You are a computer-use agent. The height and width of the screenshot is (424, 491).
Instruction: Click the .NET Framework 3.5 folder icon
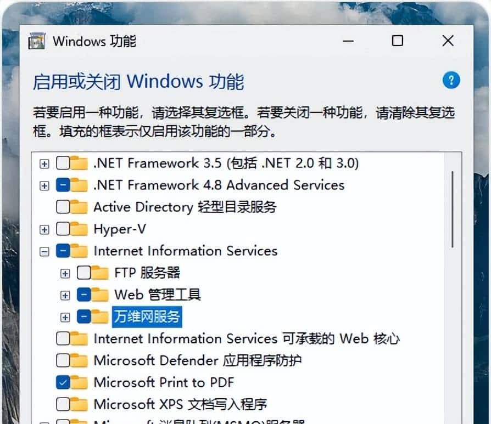point(78,163)
